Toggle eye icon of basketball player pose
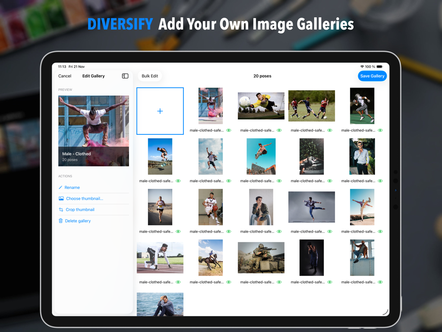Image resolution: width=442 pixels, height=332 pixels. pyautogui.click(x=229, y=232)
